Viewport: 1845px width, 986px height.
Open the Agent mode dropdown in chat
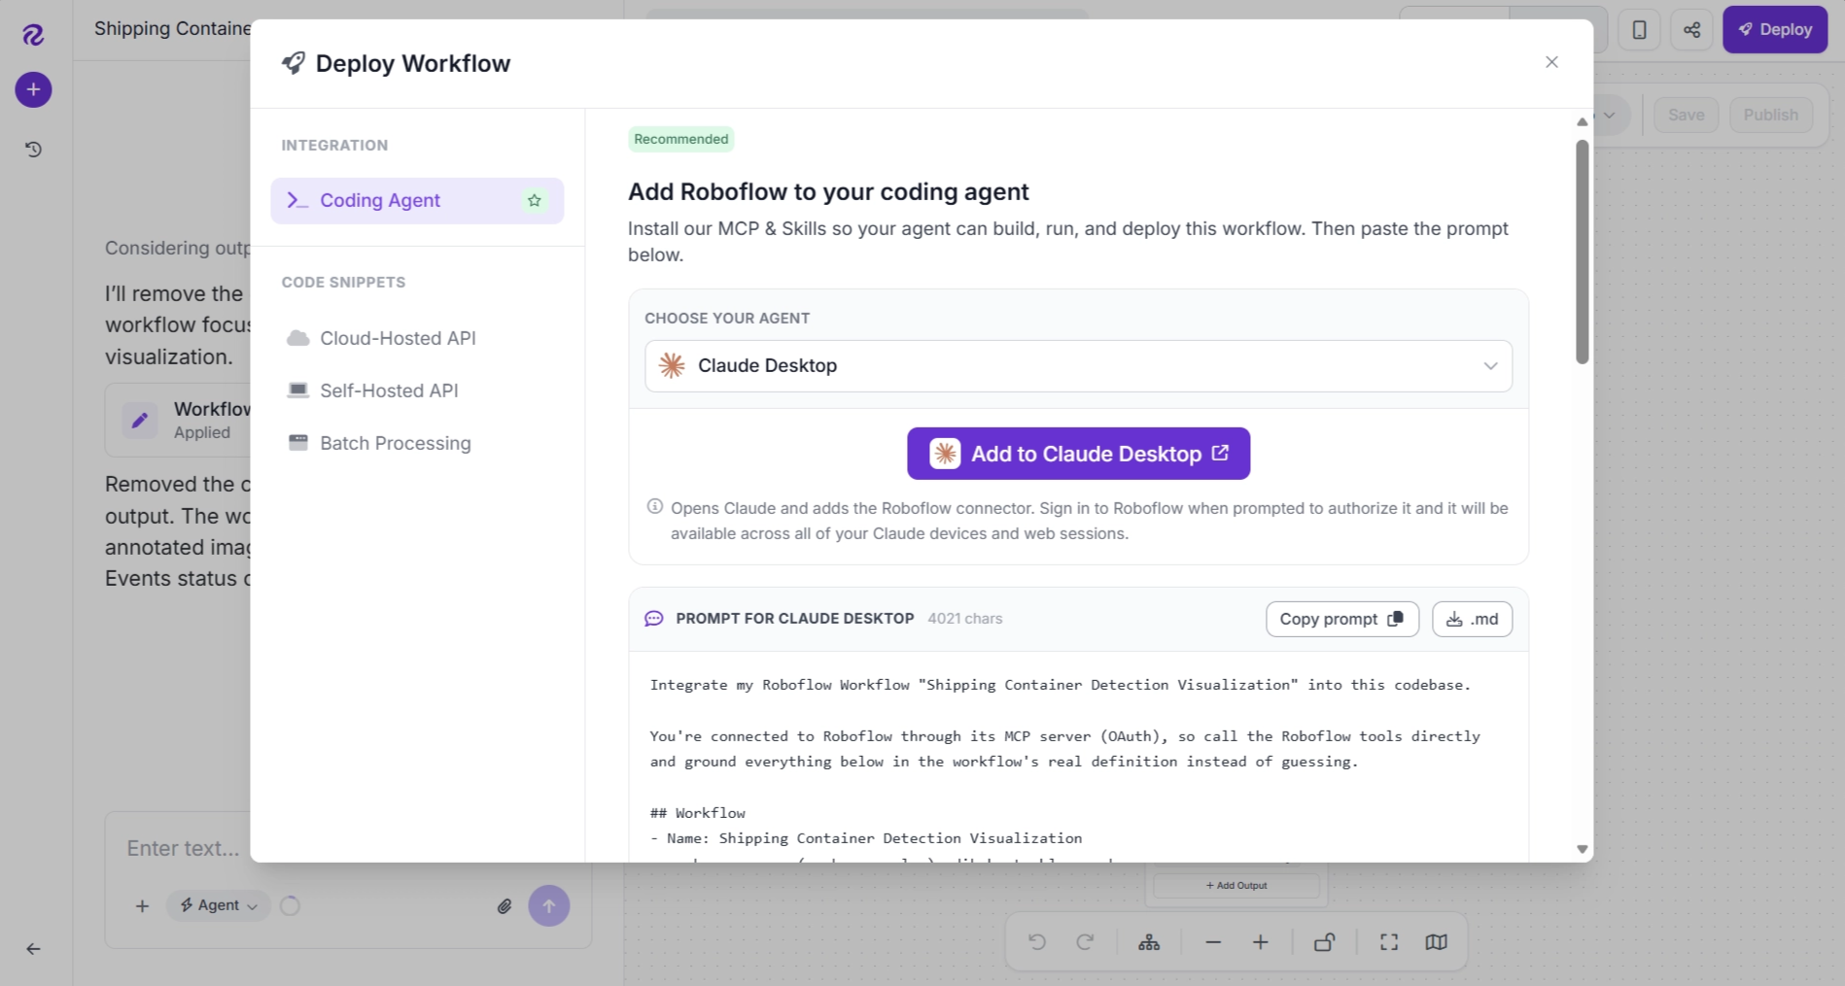point(218,905)
